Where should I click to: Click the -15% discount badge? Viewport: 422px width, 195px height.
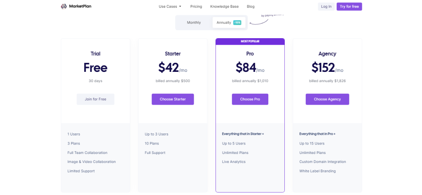(x=237, y=23)
